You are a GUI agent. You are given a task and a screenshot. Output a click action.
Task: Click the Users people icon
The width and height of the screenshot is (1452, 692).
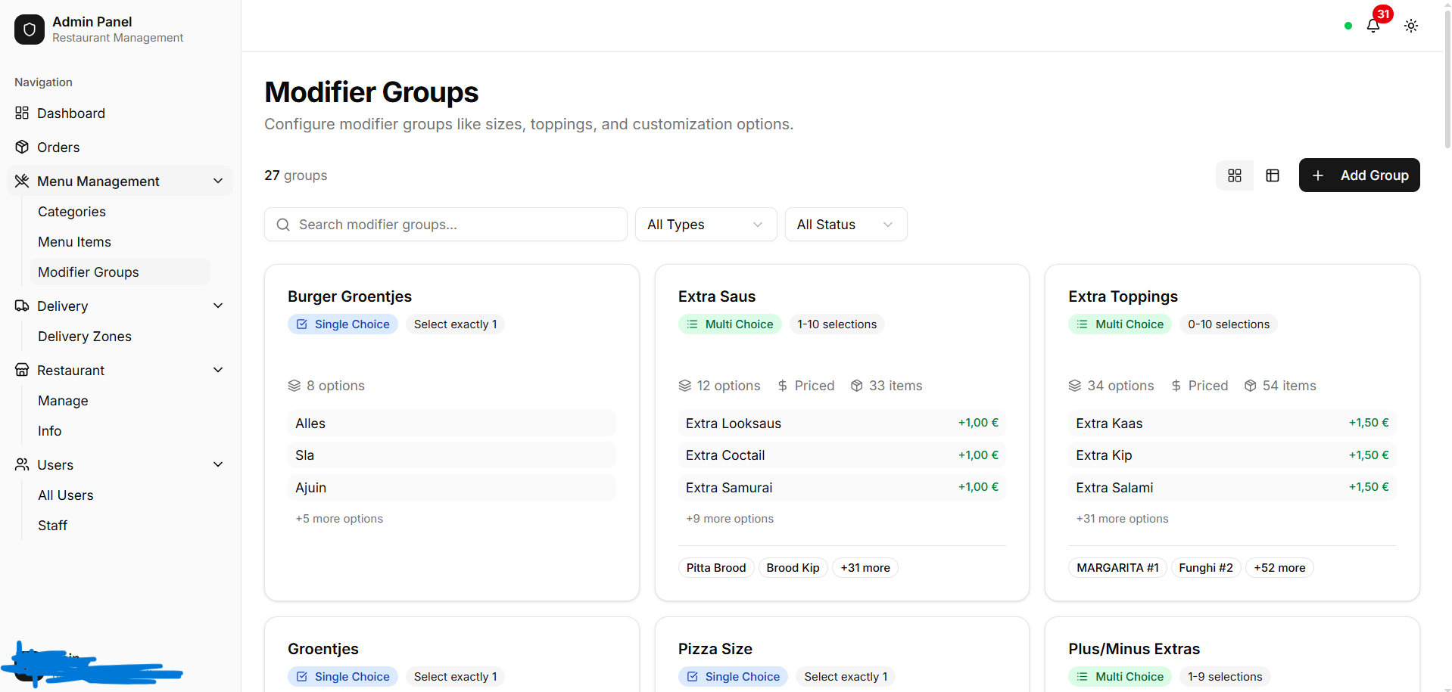(22, 464)
